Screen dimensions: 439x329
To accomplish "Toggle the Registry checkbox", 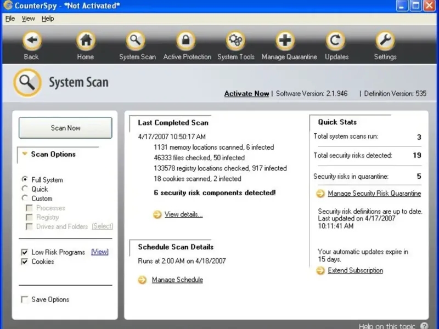I will click(29, 217).
